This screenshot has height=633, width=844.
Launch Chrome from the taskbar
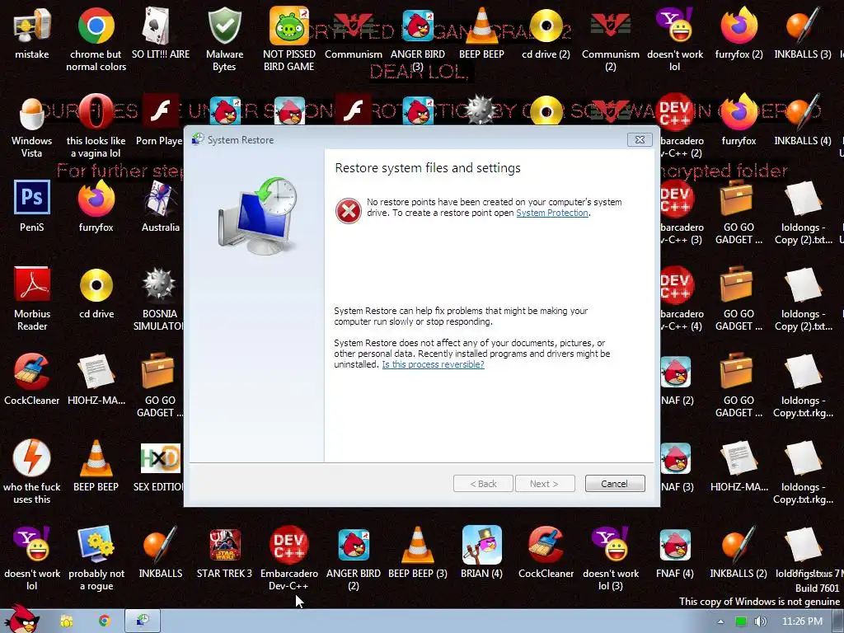[x=104, y=621]
